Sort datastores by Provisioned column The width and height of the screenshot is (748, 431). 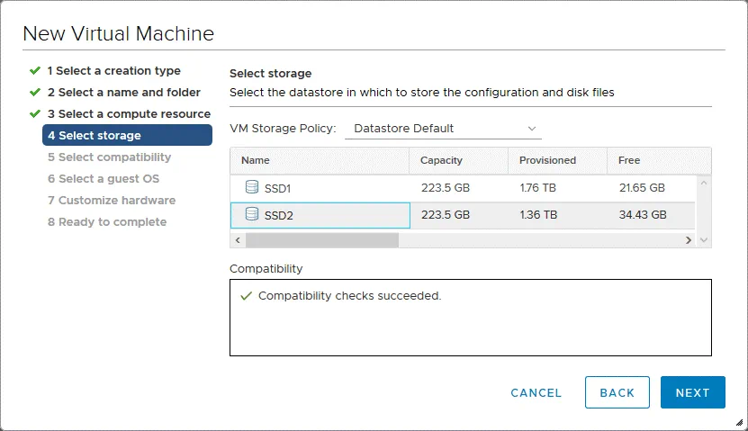click(547, 160)
